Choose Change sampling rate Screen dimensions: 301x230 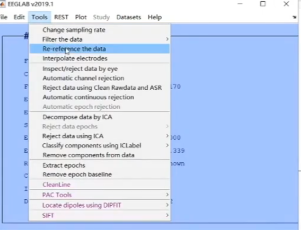[74, 30]
